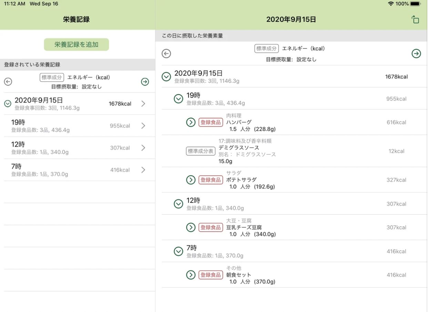The height and width of the screenshot is (312, 428).
Task: Select the 19時 row in left list
Action: pyautogui.click(x=78, y=126)
